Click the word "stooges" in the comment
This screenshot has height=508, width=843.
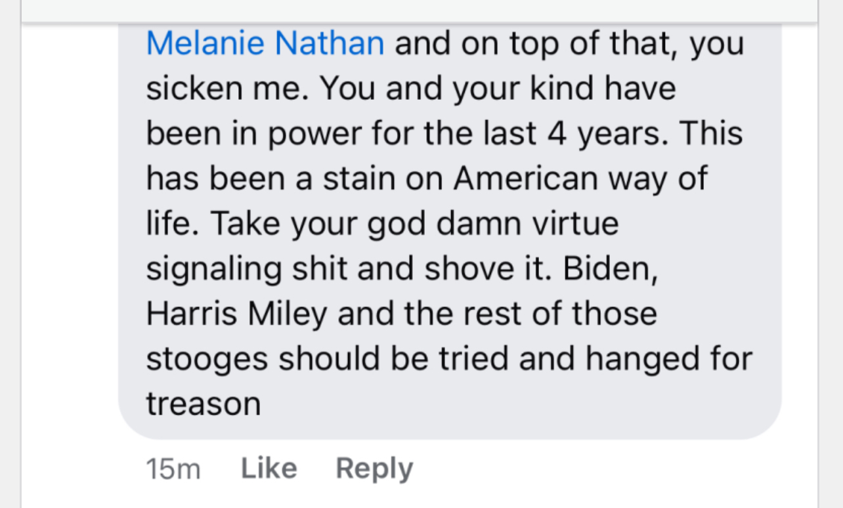click(207, 360)
